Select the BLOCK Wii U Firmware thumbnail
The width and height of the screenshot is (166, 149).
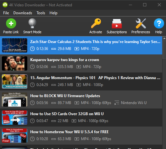(x=15, y=100)
